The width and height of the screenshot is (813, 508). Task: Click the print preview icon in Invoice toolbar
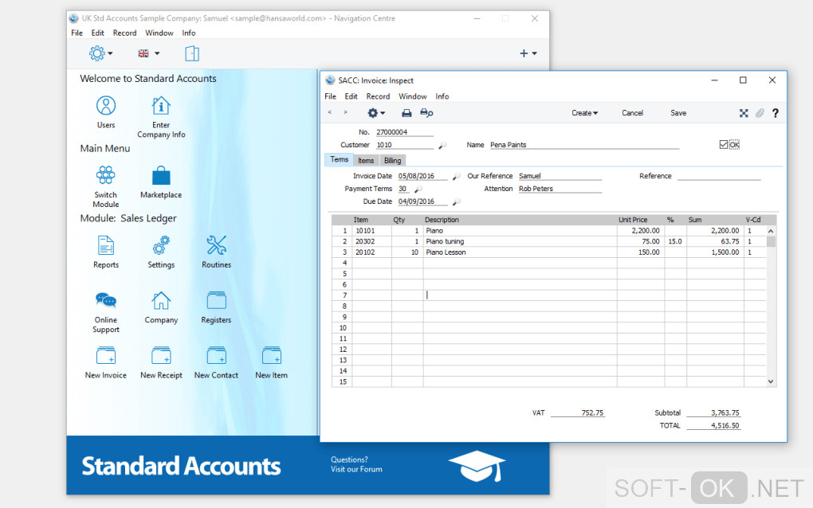point(426,113)
